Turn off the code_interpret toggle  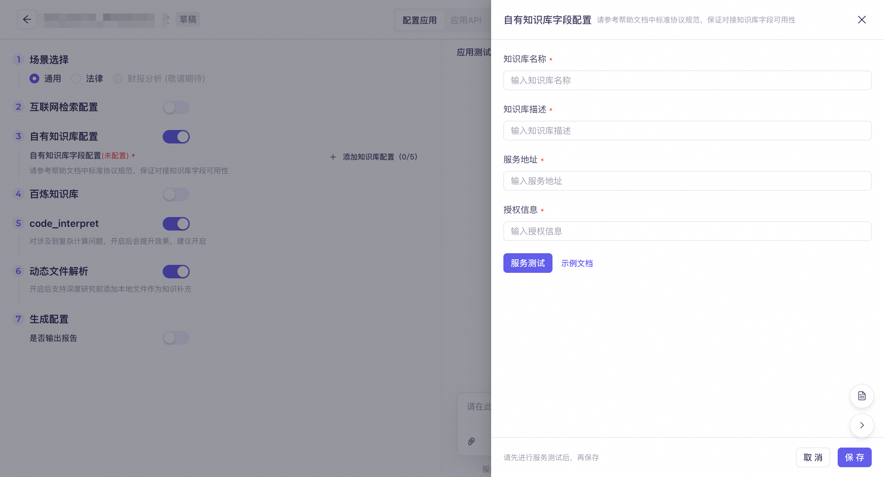(176, 223)
